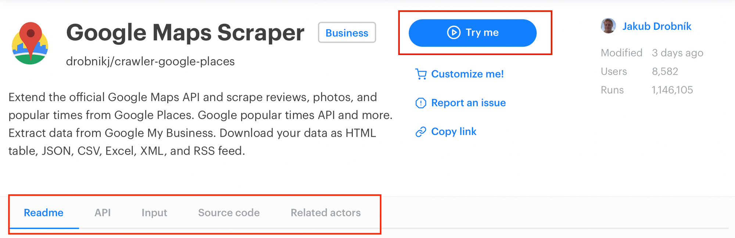Click the Google Maps Scraper title
735x238 pixels.
[x=185, y=32]
